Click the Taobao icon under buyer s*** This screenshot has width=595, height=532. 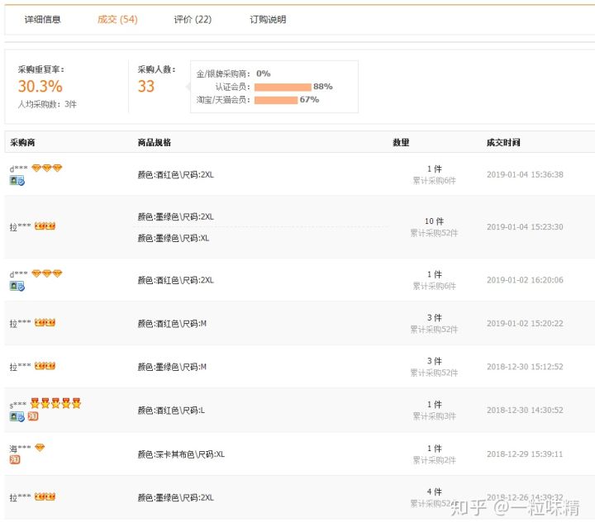33,416
